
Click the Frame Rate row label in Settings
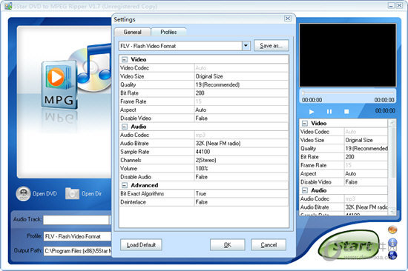134,101
